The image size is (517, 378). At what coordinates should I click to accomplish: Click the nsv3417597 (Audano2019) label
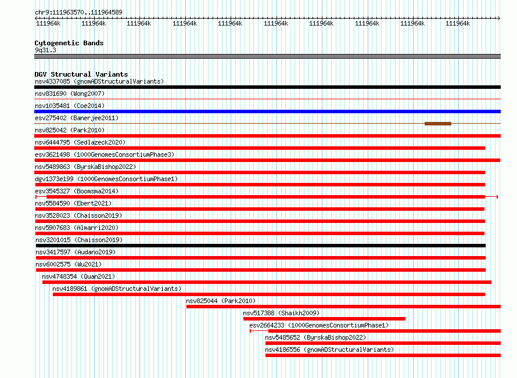coord(76,252)
